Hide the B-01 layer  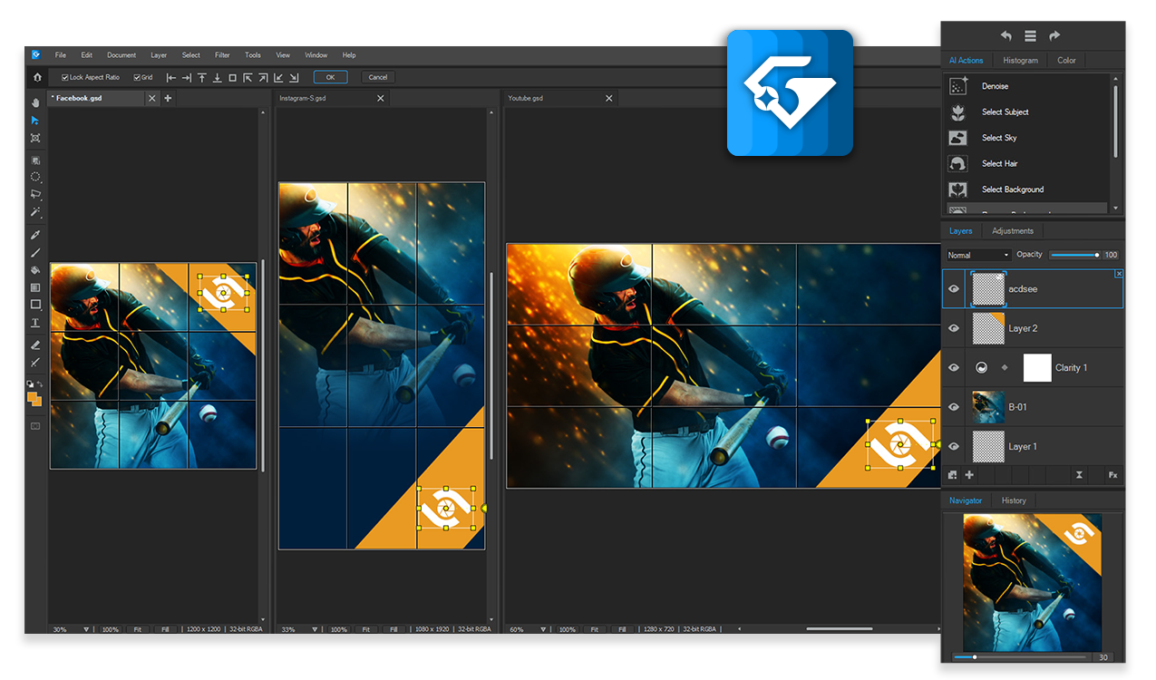(954, 407)
